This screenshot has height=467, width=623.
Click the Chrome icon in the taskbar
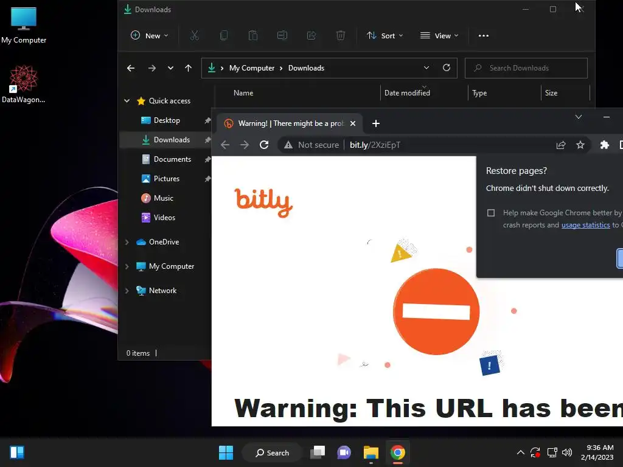click(x=398, y=452)
